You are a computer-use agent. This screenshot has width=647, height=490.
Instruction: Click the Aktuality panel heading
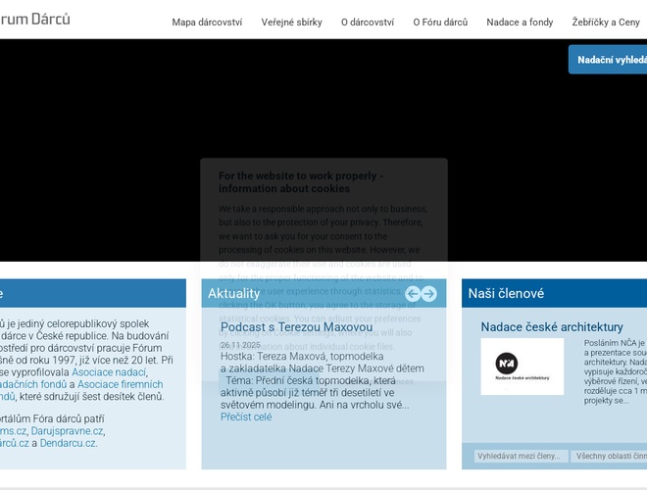click(x=234, y=293)
